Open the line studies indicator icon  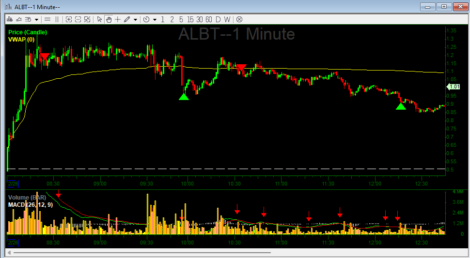coord(19,19)
